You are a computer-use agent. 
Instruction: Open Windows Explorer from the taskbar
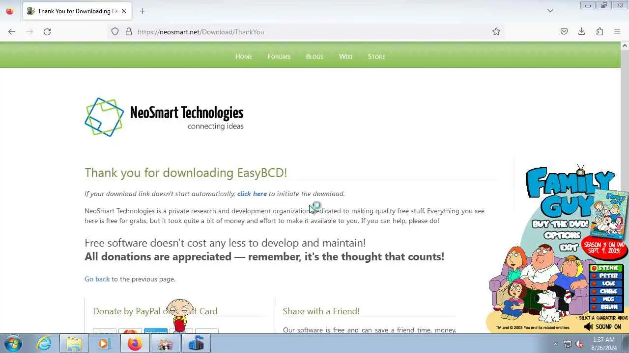(74, 344)
